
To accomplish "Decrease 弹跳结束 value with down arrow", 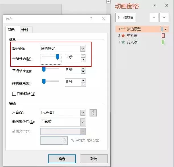I will click(x=83, y=84).
